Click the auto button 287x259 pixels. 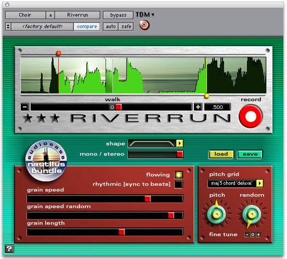[x=111, y=26]
